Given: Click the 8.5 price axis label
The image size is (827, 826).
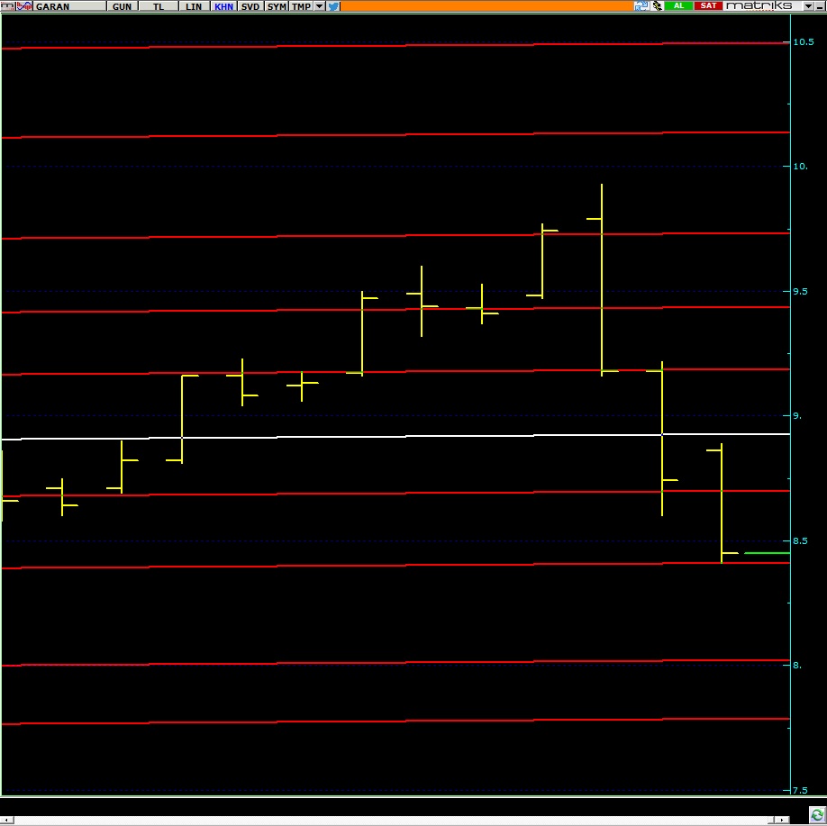Looking at the screenshot, I should pyautogui.click(x=800, y=540).
